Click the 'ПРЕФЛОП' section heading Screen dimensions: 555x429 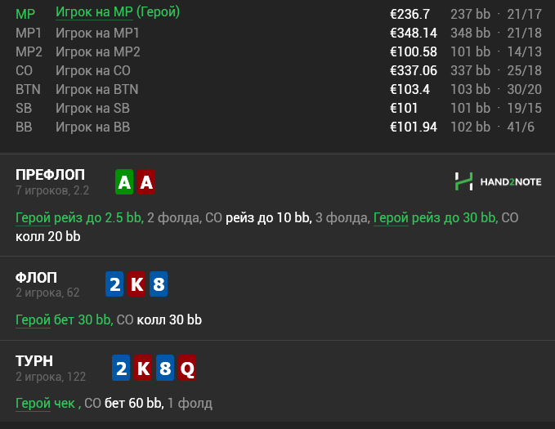[x=50, y=175]
